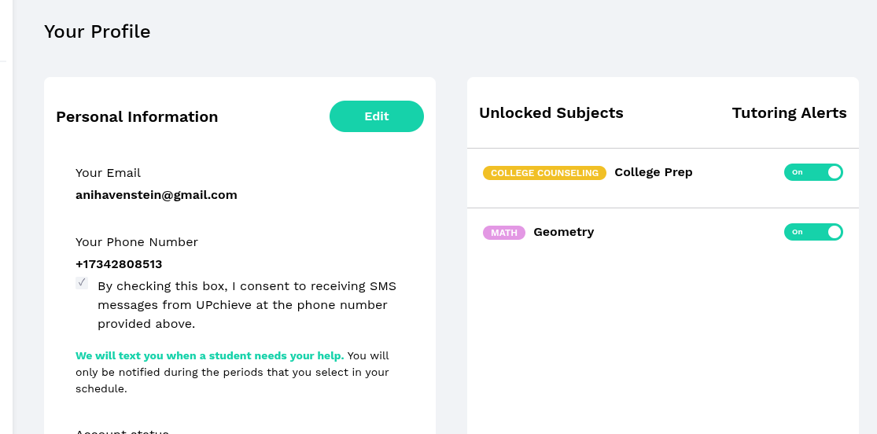This screenshot has width=877, height=434.
Task: Click the Your Email field label
Action: click(108, 173)
